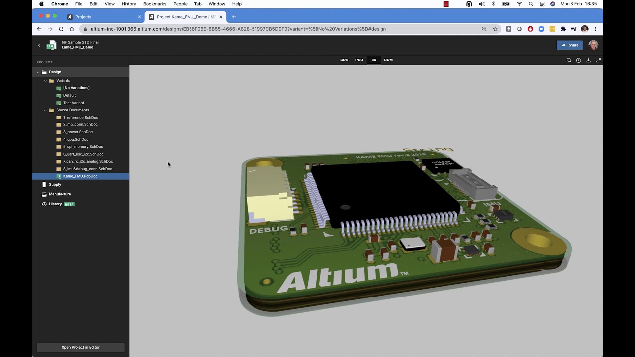Open macOS Control Center icon
The height and width of the screenshot is (357, 635).
click(x=542, y=4)
